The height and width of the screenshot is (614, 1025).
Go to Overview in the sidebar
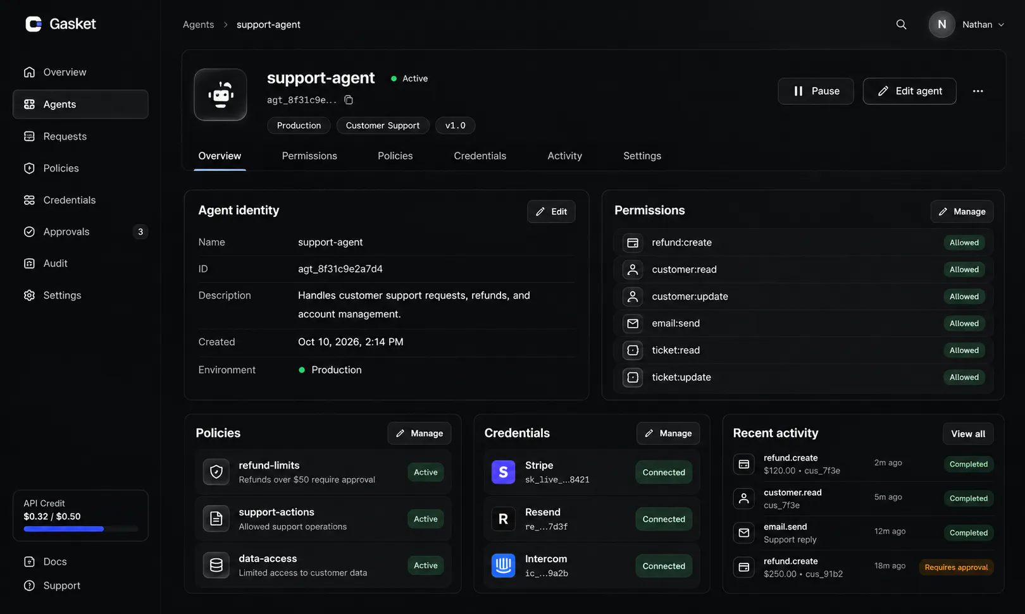click(x=80, y=72)
